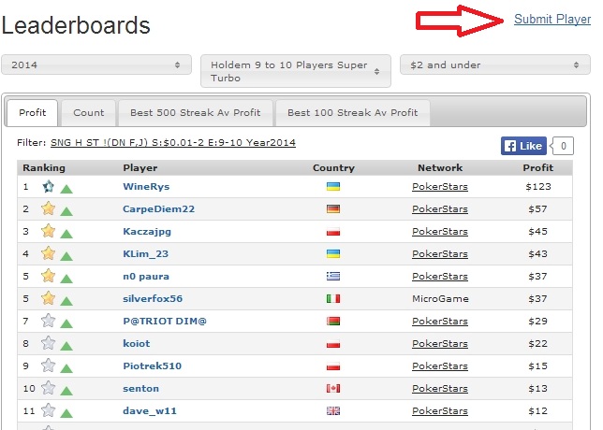
Task: Click PokerStars link in WineRys row
Action: pyautogui.click(x=440, y=187)
